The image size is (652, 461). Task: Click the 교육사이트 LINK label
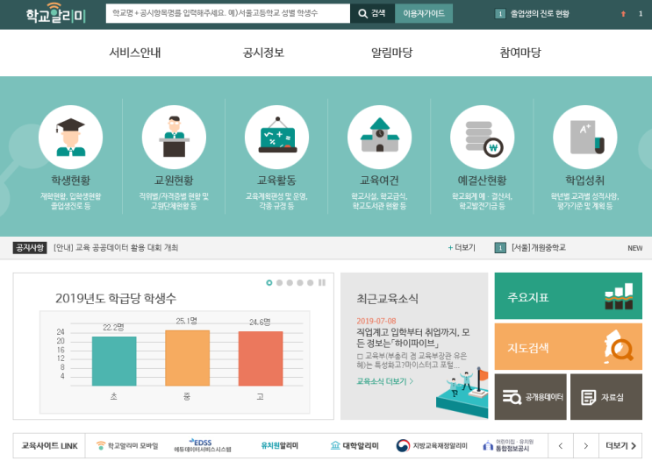point(49,445)
